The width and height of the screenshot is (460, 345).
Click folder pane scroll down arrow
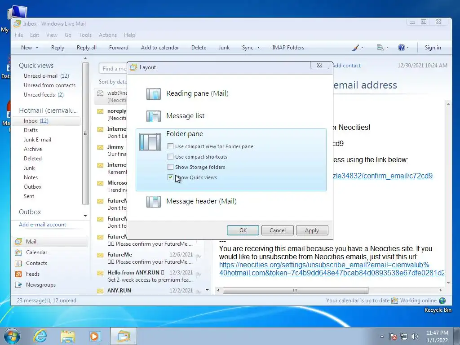pos(85,216)
